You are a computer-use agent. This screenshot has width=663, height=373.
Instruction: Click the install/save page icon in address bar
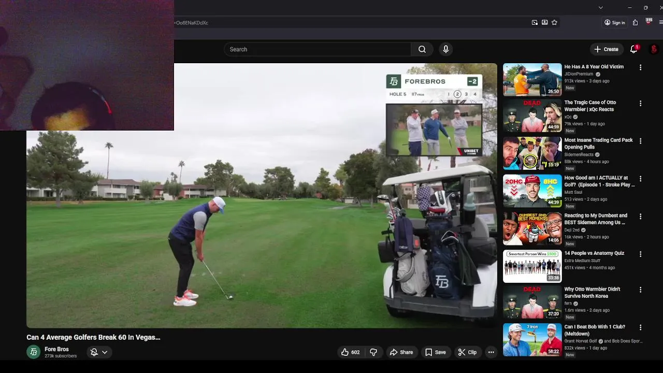(x=544, y=23)
